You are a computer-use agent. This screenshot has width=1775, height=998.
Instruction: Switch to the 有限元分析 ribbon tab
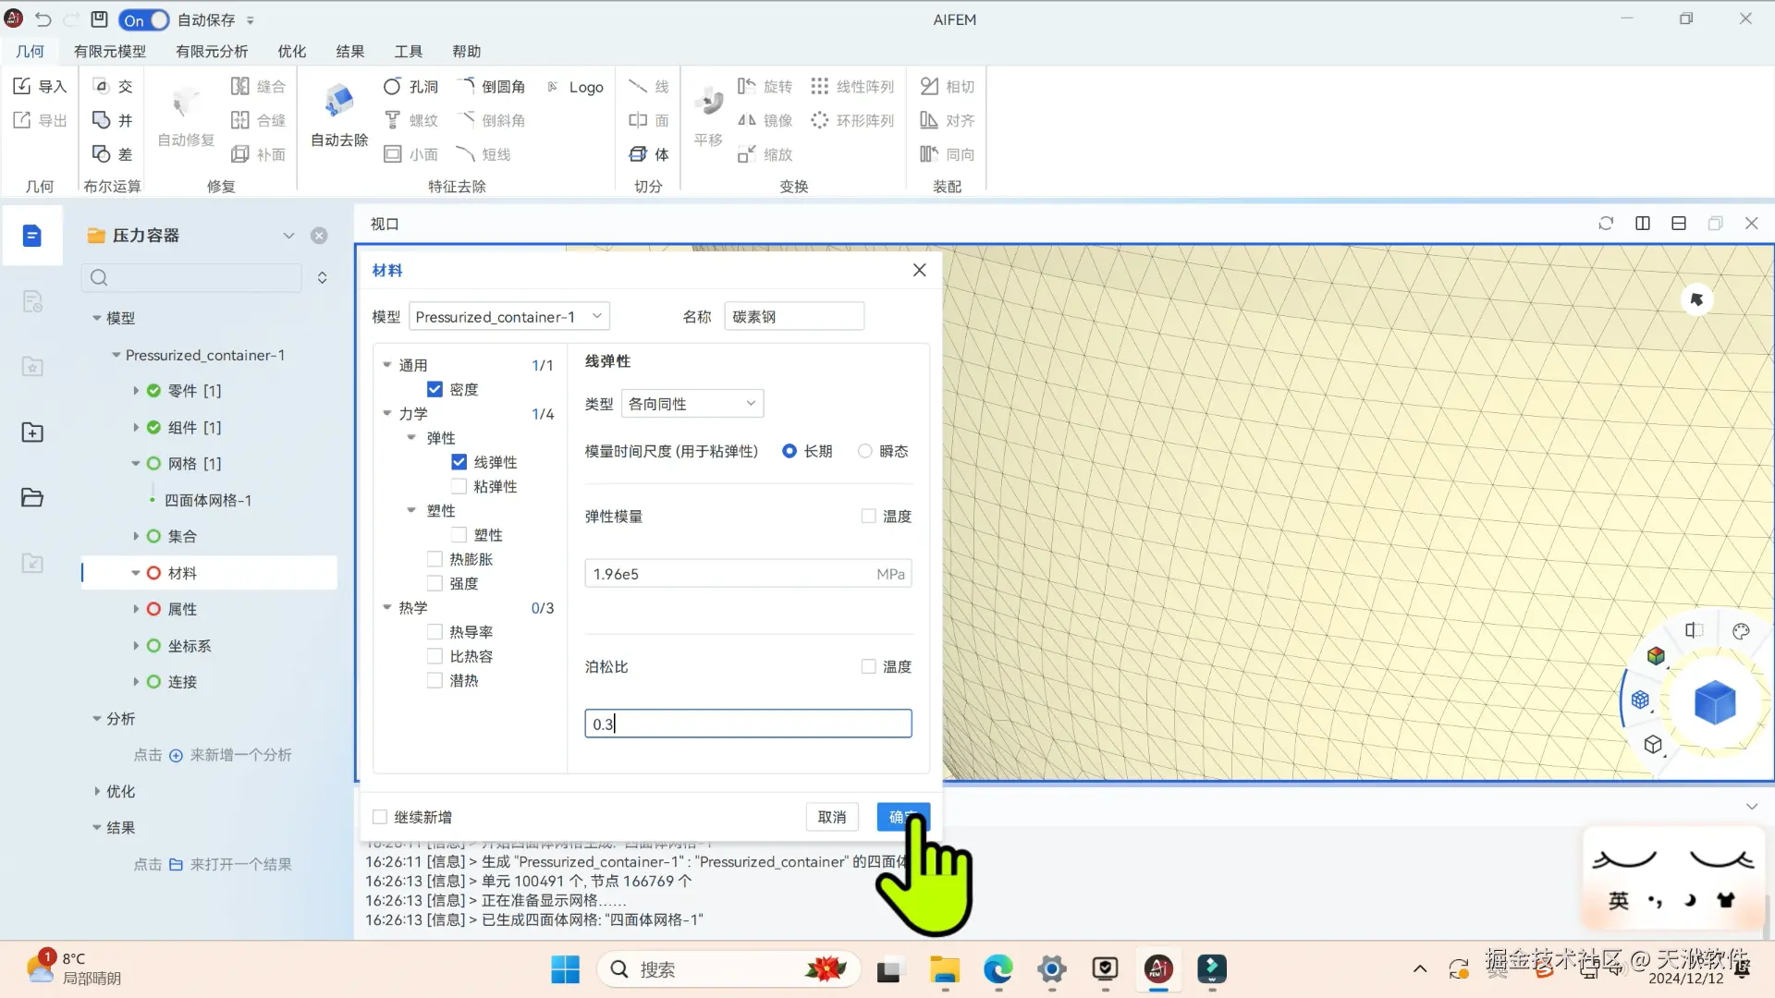tap(212, 52)
